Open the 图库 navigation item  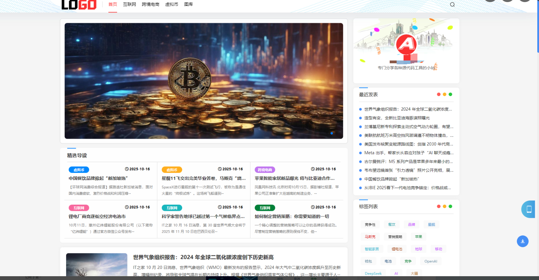pyautogui.click(x=188, y=4)
